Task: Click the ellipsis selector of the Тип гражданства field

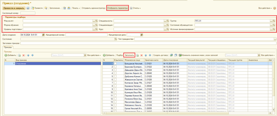Action: (275, 39)
